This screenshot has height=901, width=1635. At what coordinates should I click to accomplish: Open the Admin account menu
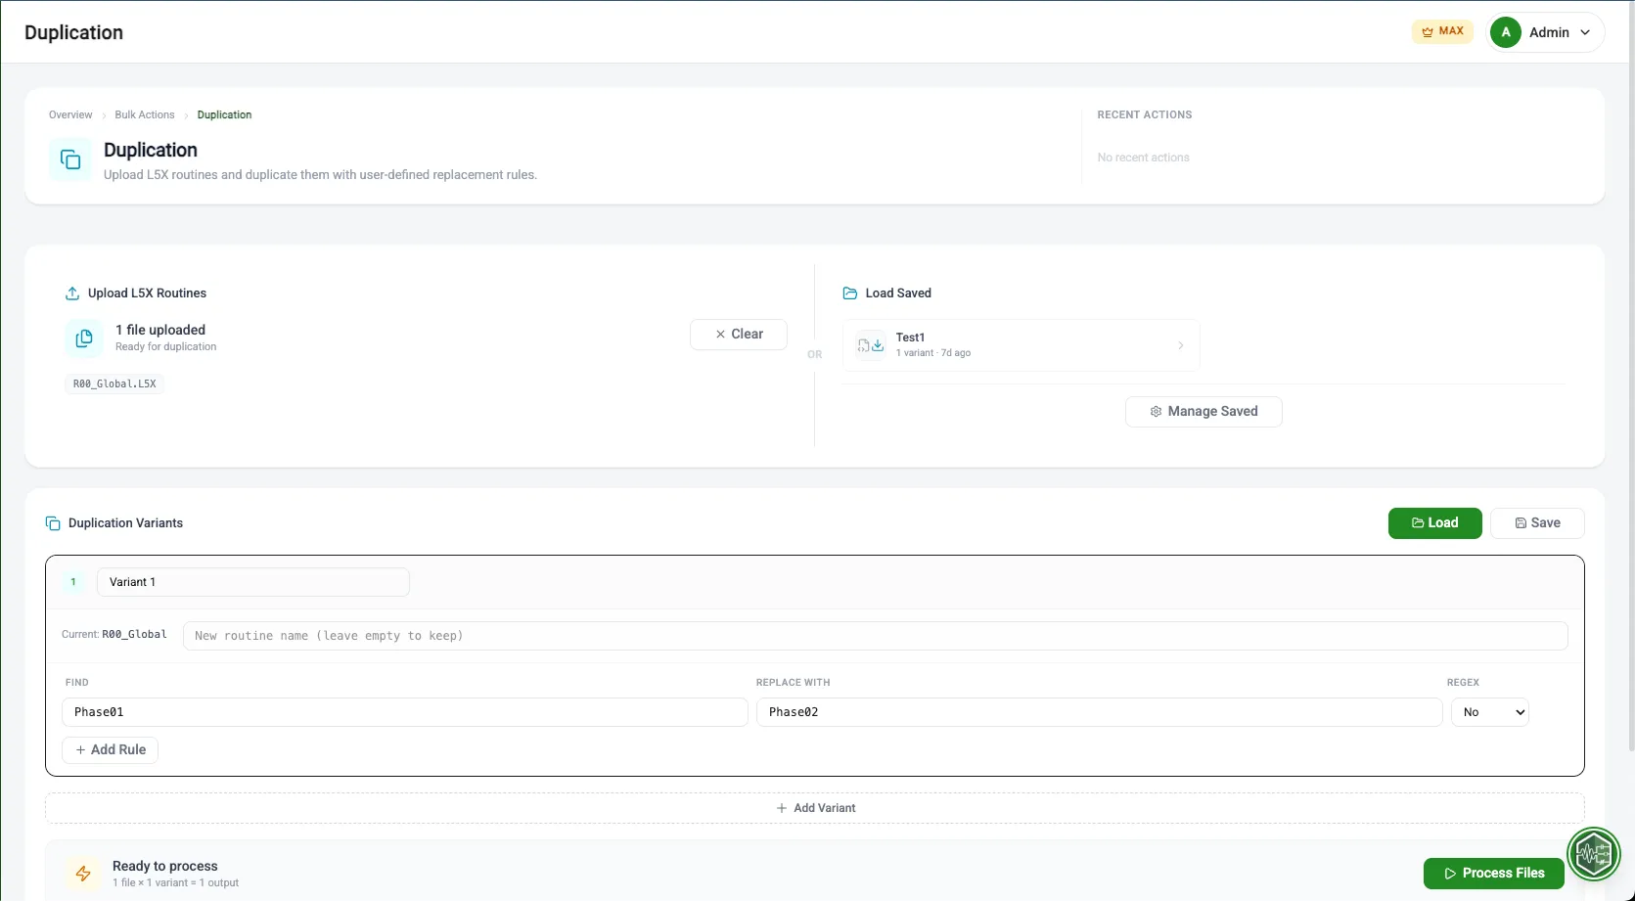pos(1545,32)
